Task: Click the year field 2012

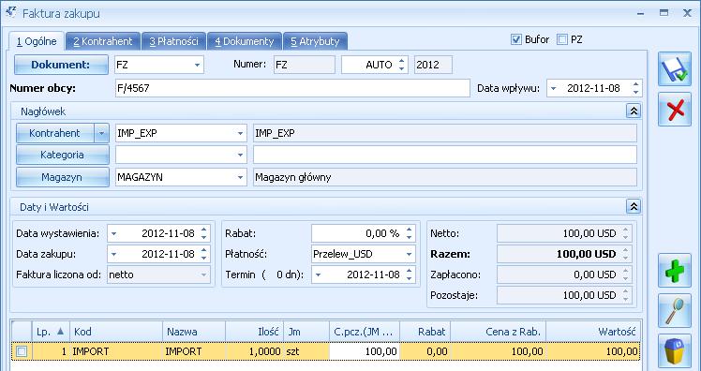Action: tap(433, 65)
